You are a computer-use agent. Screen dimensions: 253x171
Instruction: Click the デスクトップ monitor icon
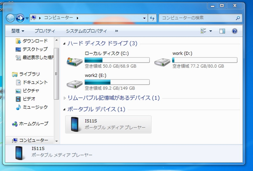(x=18, y=49)
